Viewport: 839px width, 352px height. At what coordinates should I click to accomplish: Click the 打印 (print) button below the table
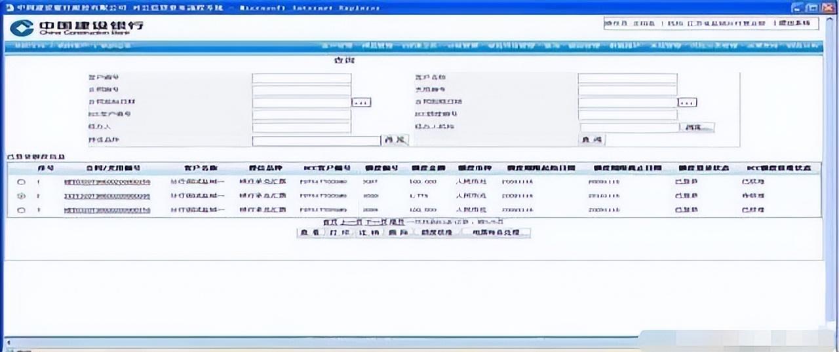click(x=340, y=233)
